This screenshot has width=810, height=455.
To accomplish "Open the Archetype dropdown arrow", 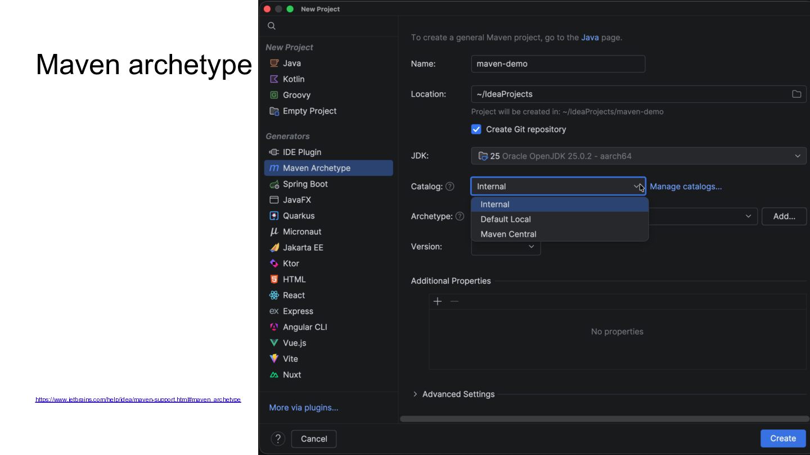I will (748, 216).
